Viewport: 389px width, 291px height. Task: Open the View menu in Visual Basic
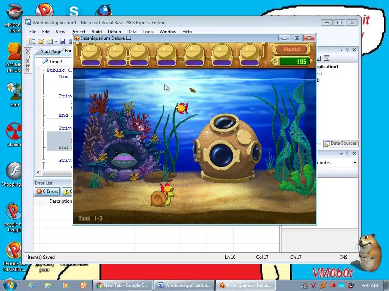point(60,32)
